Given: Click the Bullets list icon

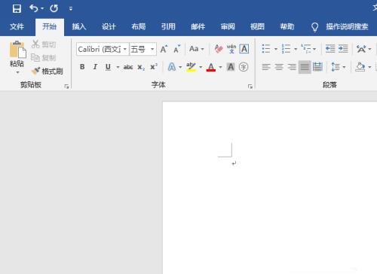Looking at the screenshot, I should point(266,49).
